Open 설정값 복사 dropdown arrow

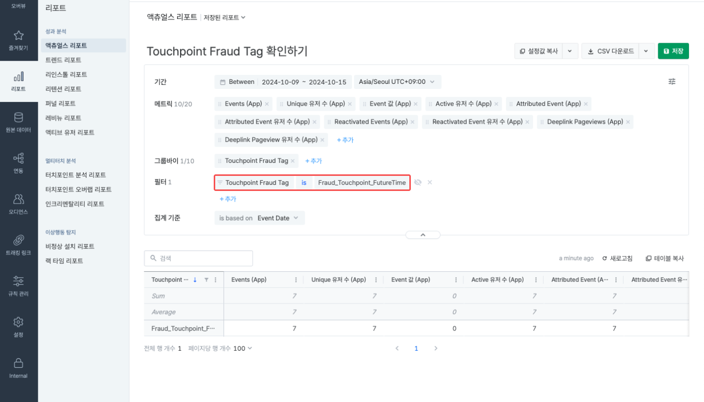click(570, 51)
